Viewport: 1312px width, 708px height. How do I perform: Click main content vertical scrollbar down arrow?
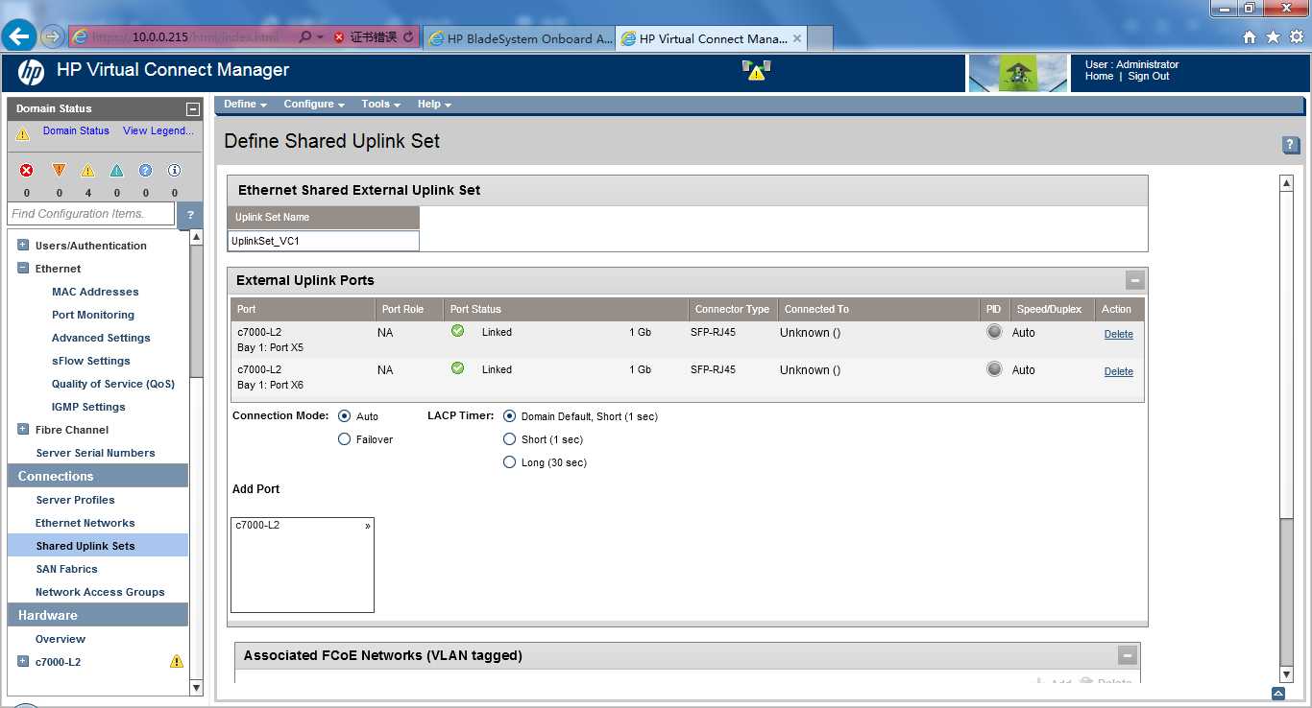click(x=1287, y=676)
